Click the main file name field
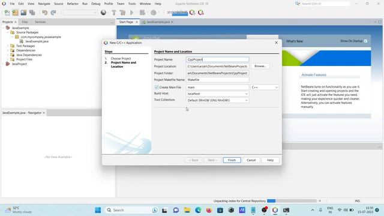 pyautogui.click(x=217, y=87)
